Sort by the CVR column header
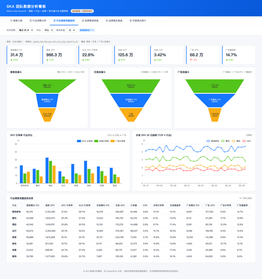 click(x=145, y=205)
